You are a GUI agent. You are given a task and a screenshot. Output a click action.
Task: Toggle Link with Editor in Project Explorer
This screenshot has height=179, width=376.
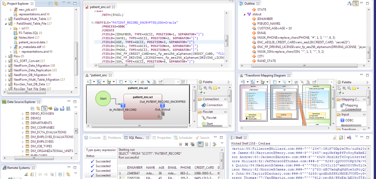(x=56, y=4)
